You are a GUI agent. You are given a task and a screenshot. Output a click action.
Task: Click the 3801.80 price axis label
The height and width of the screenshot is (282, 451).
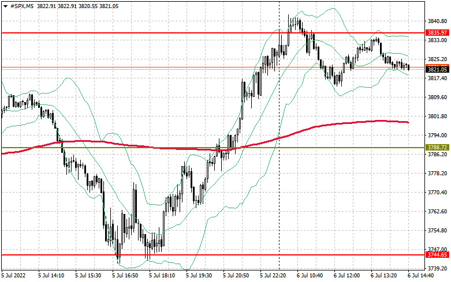437,116
